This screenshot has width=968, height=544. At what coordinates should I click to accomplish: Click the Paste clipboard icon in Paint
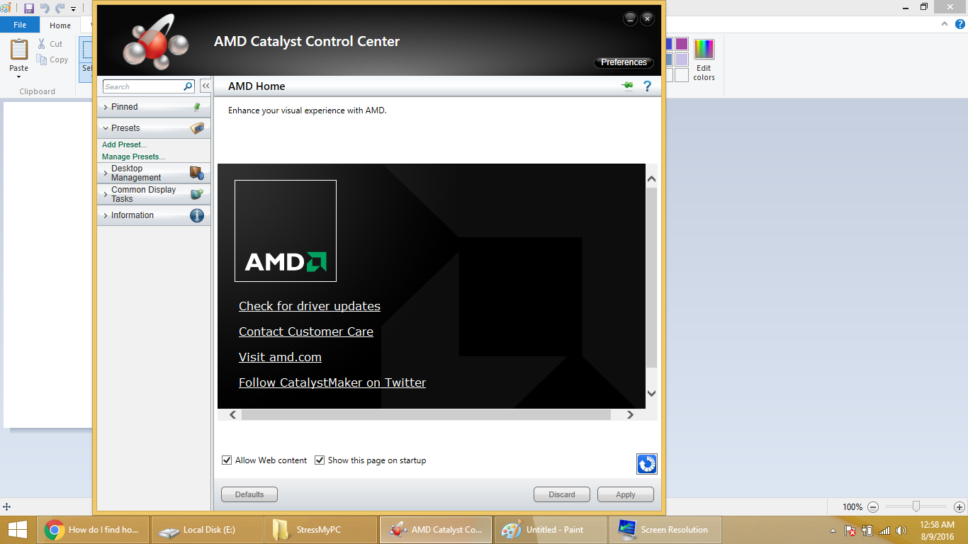pyautogui.click(x=19, y=50)
